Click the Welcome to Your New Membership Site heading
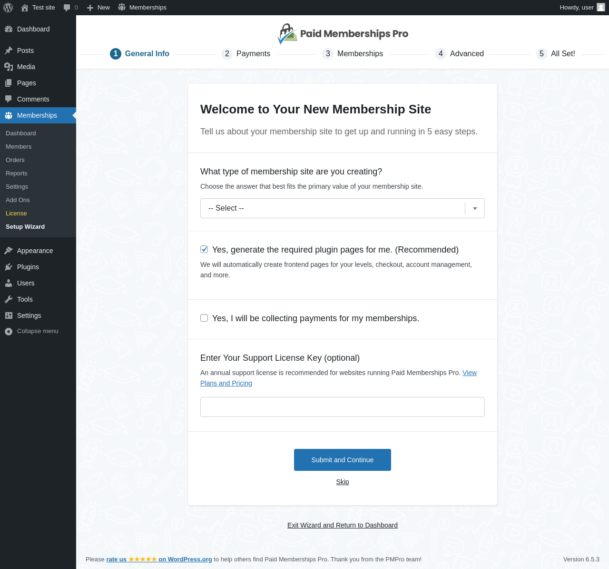609x569 pixels. coord(315,109)
